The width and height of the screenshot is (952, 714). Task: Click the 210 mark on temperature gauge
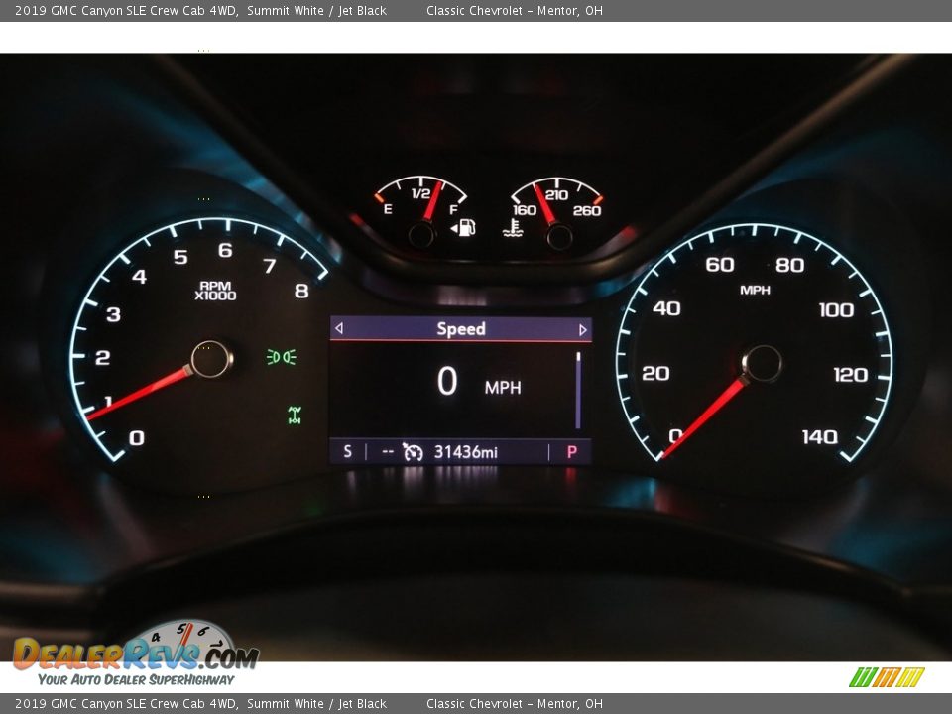tap(556, 195)
